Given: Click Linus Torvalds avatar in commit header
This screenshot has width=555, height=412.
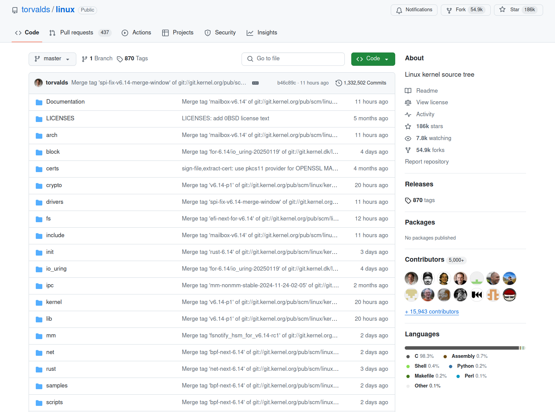Looking at the screenshot, I should (x=38, y=83).
